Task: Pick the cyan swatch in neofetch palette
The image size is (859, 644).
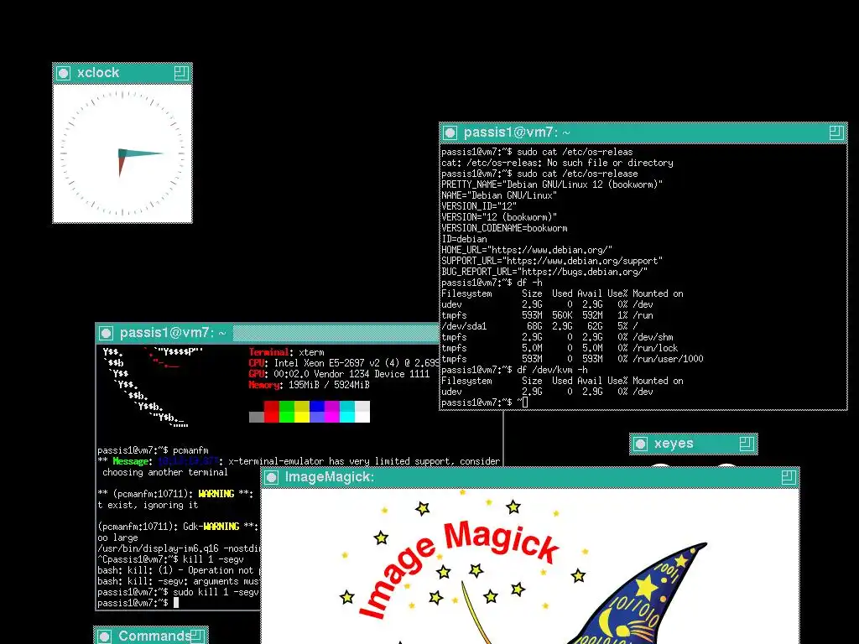Action: click(347, 412)
